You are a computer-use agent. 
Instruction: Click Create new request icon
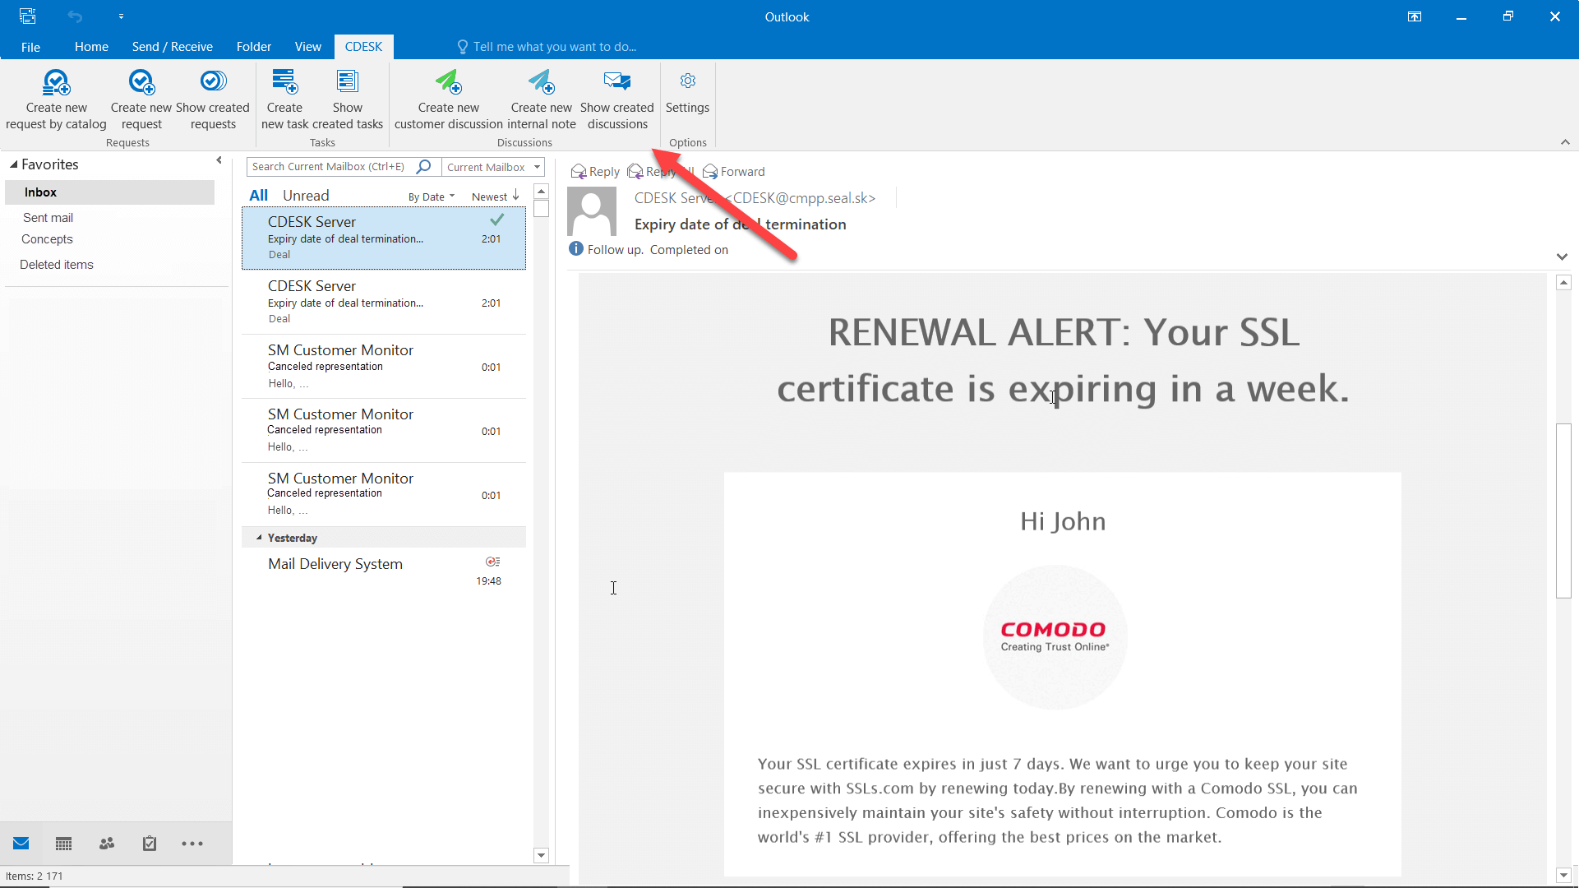[x=141, y=81]
